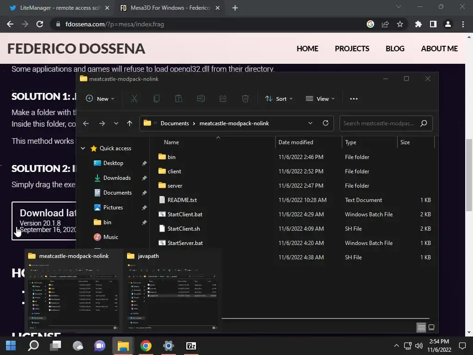The height and width of the screenshot is (355, 473).
Task: Click the Delete trash icon in Explorer toolbar
Action: [x=245, y=99]
